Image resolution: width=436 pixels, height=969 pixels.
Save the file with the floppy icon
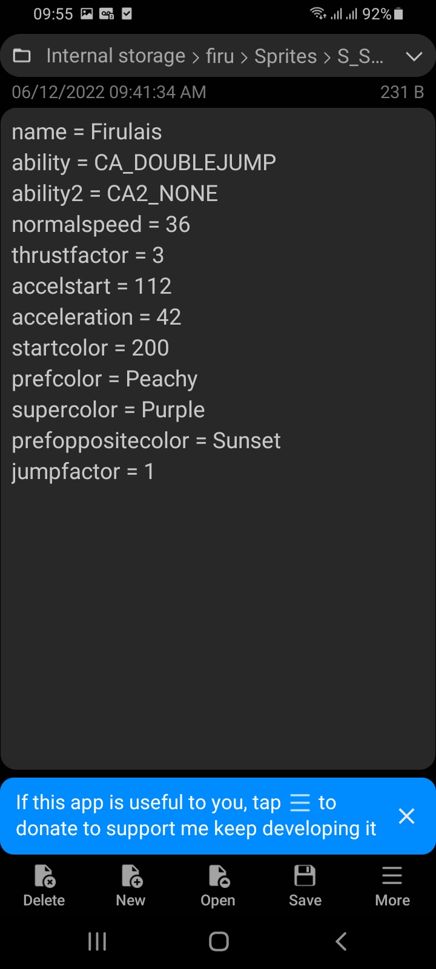[x=305, y=885]
